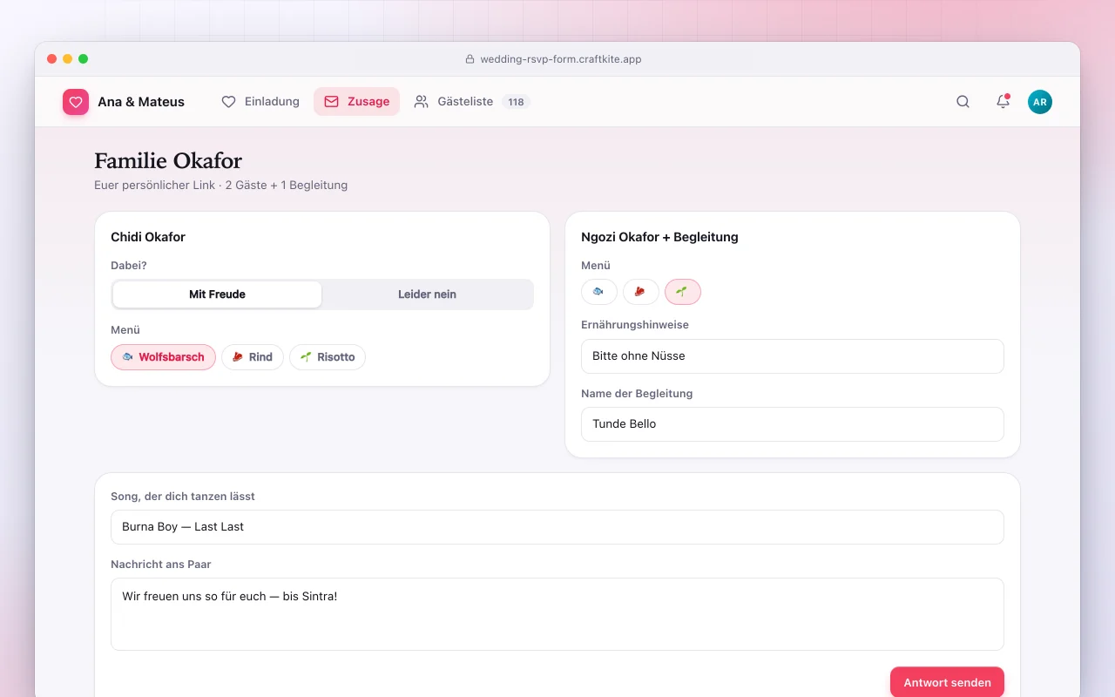Viewport: 1115px width, 697px height.
Task: Click the 'Chidi Okafor' card title
Action: [148, 237]
